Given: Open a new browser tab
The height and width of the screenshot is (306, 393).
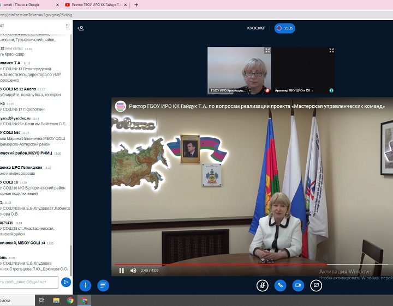Looking at the screenshot, I should tap(136, 5).
